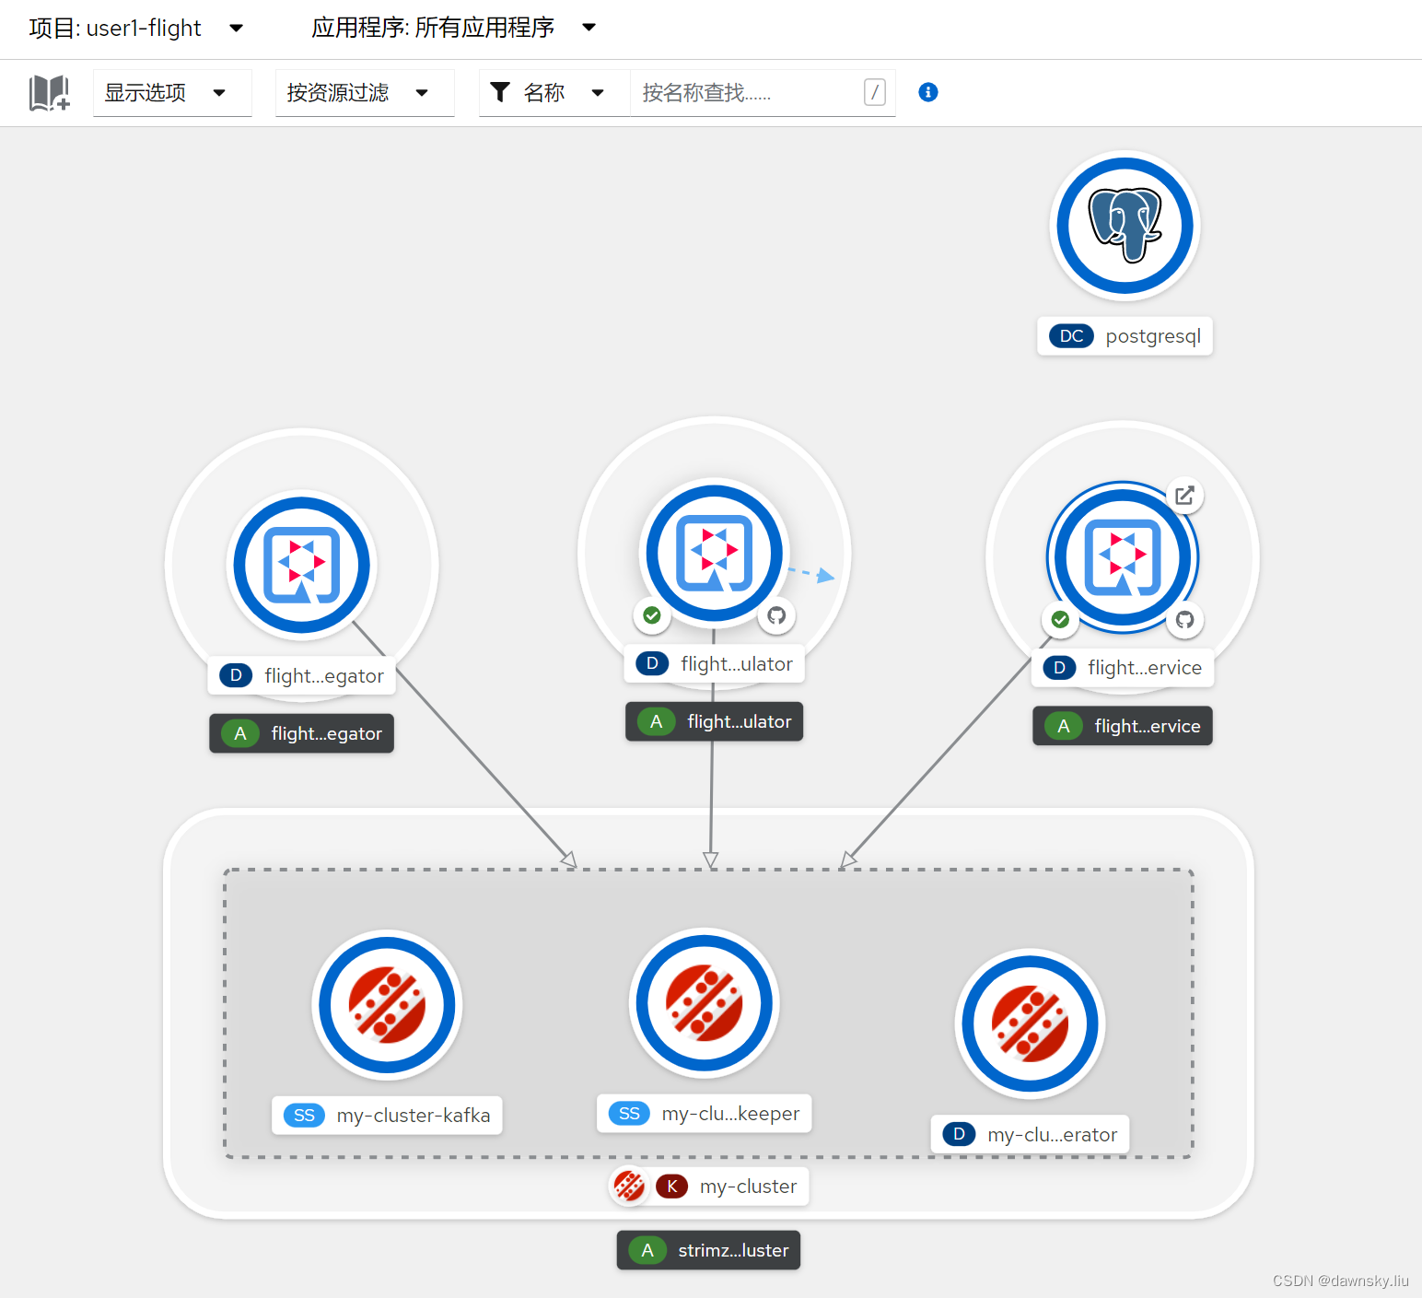This screenshot has height=1298, width=1422.
Task: Click the my-clu...erator label
Action: pos(1030,1135)
